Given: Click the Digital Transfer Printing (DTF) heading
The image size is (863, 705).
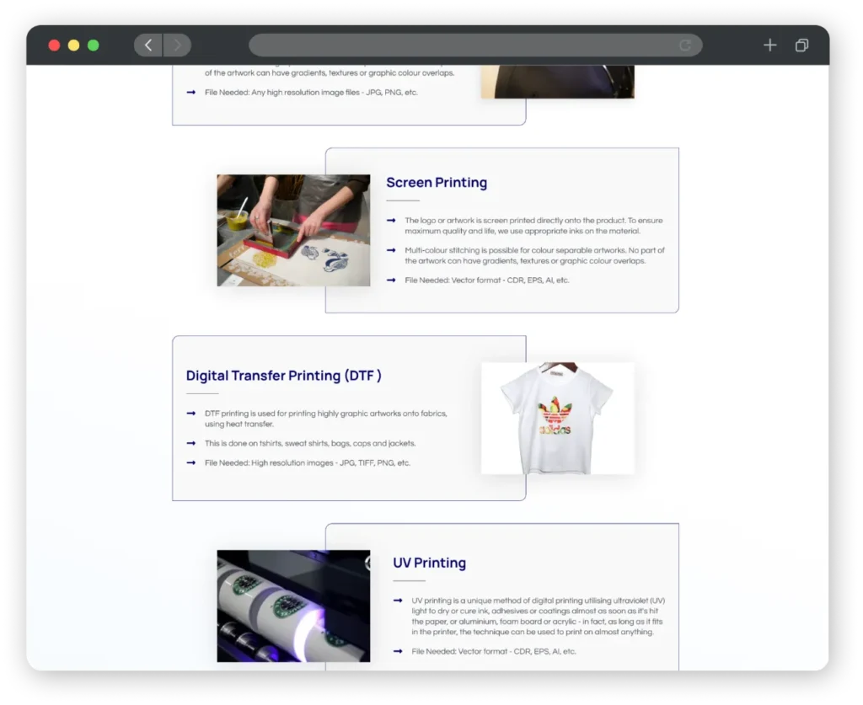Looking at the screenshot, I should (x=283, y=376).
